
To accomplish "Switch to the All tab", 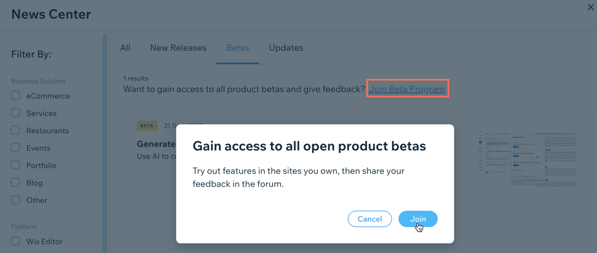I will pyautogui.click(x=125, y=48).
